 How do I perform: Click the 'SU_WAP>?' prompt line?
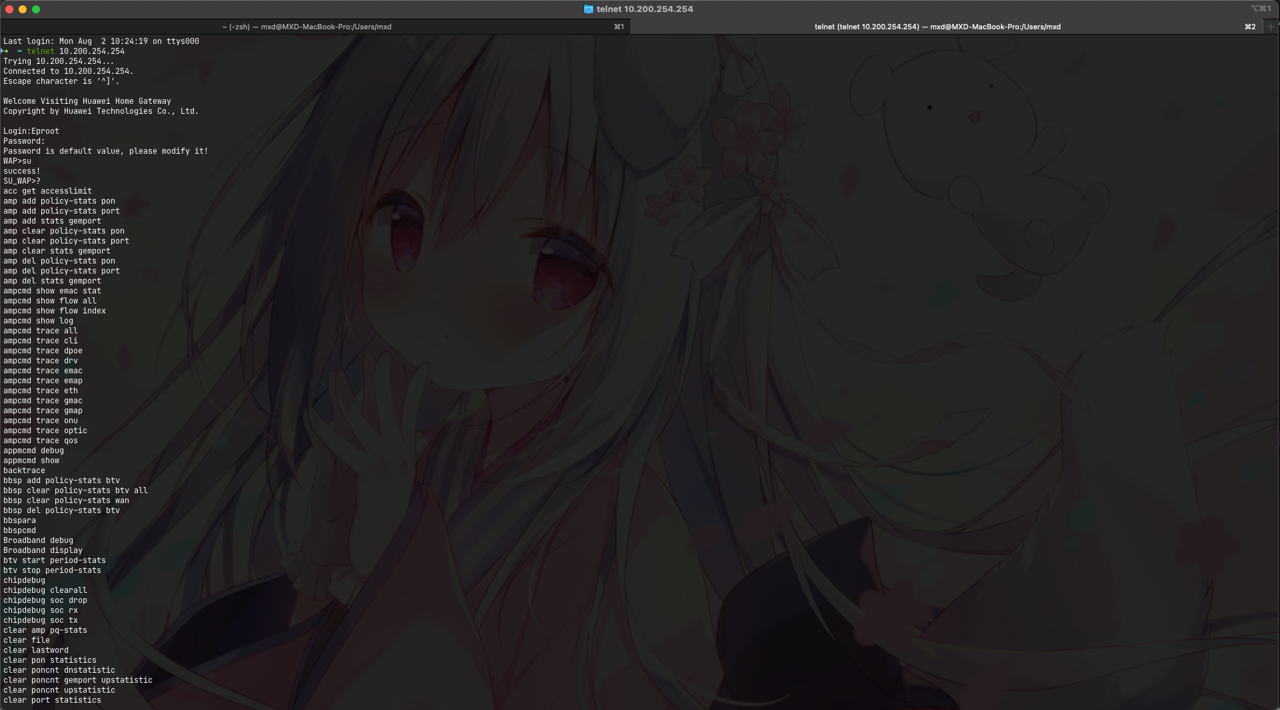pos(22,181)
